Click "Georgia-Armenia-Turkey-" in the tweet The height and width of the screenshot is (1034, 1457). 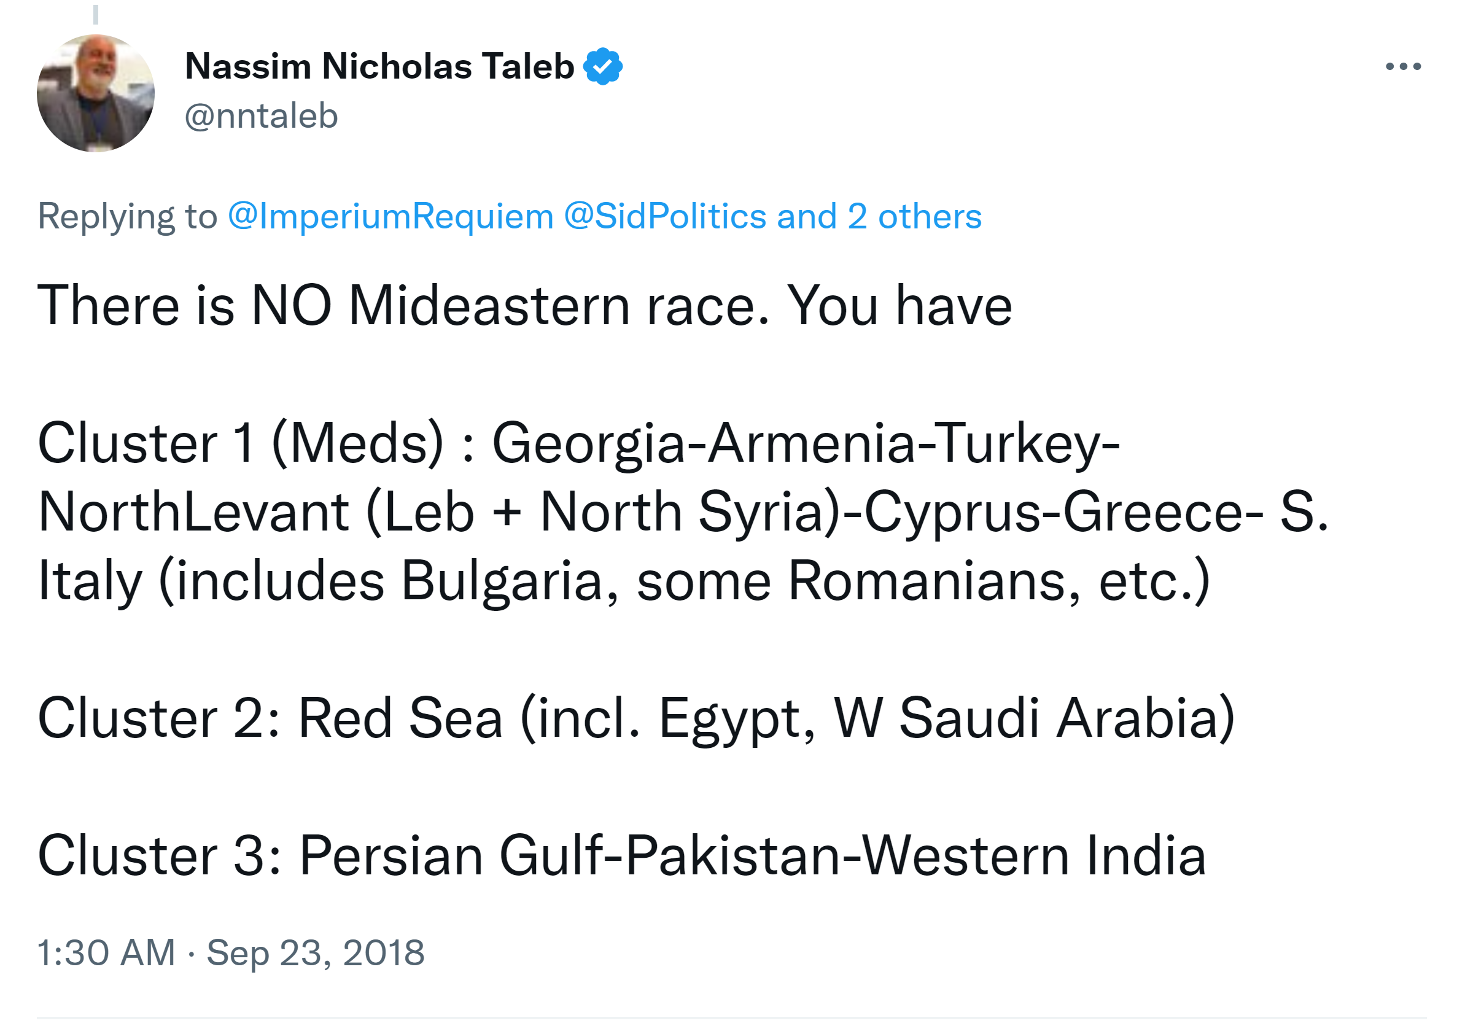point(805,443)
